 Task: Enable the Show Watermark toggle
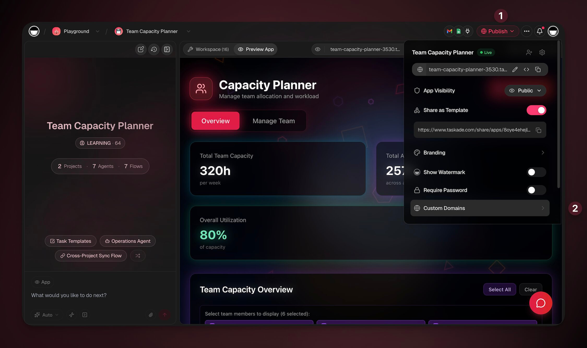pos(536,172)
